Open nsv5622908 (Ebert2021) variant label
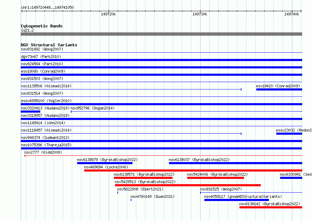This screenshot has height=221, width=312. [140, 189]
